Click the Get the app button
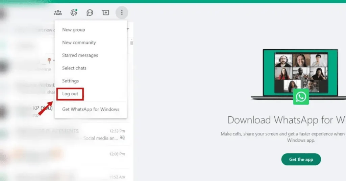Viewport: 346px width, 181px height. tap(301, 159)
